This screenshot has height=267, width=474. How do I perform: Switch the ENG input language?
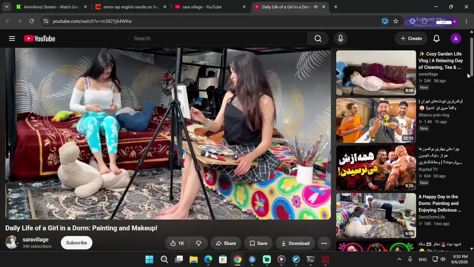click(423, 260)
